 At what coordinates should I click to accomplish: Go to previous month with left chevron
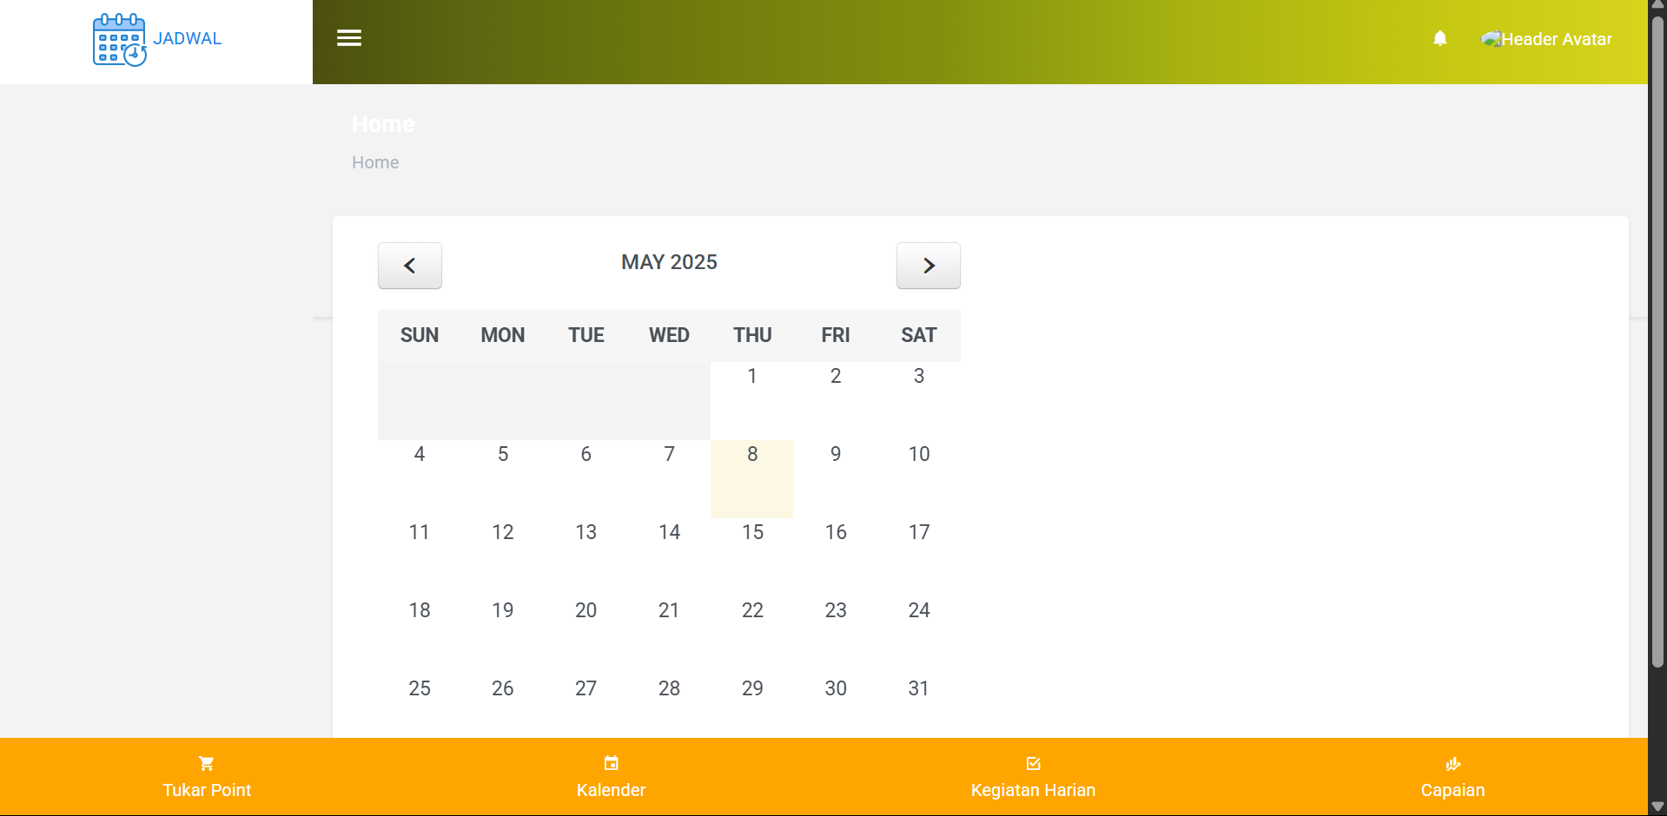pyautogui.click(x=410, y=266)
